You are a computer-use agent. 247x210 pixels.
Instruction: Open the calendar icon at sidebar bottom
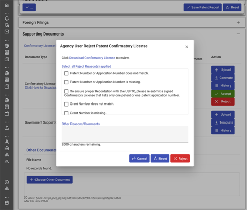7,203
